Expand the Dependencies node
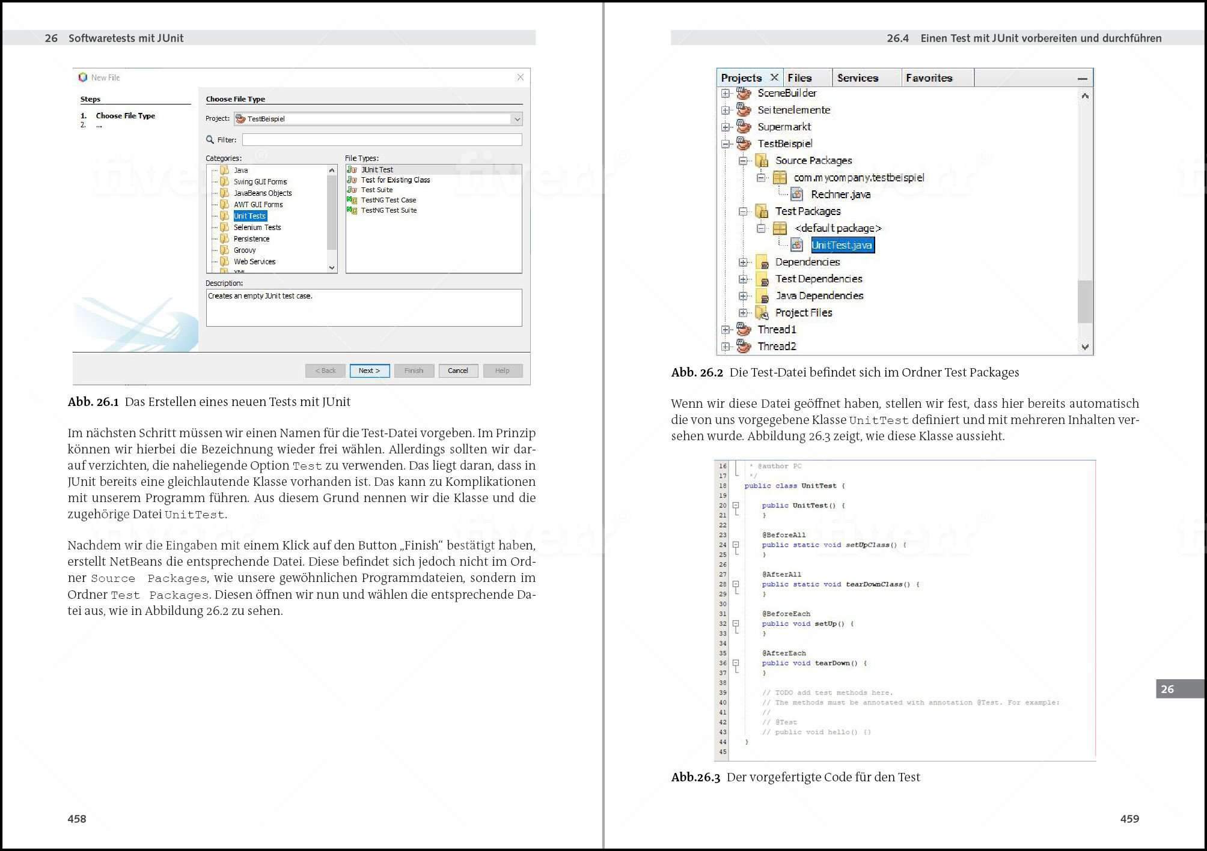This screenshot has width=1207, height=851. click(x=743, y=262)
